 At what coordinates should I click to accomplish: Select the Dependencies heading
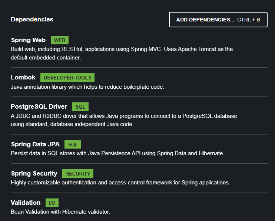(x=32, y=20)
